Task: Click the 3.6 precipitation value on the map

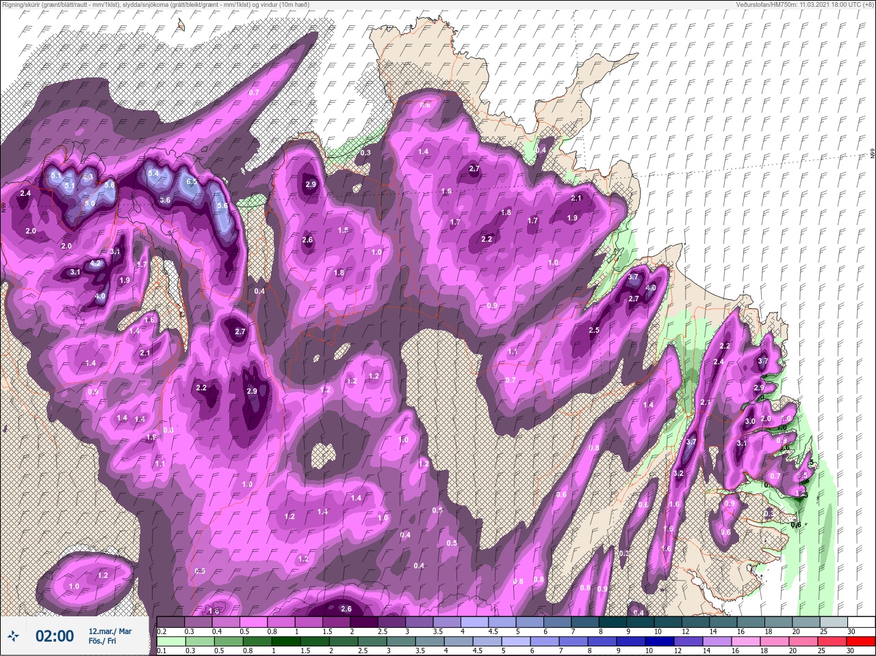Action: point(165,200)
